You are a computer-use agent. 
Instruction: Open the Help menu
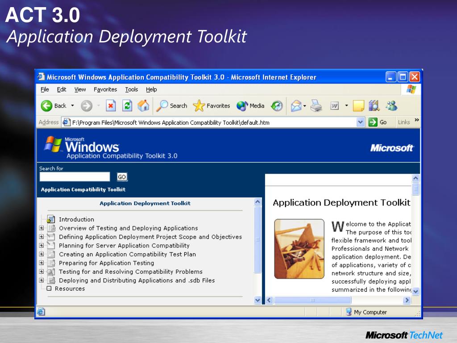click(151, 89)
